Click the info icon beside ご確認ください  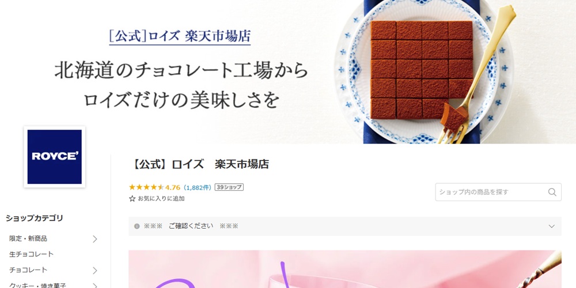coord(137,226)
